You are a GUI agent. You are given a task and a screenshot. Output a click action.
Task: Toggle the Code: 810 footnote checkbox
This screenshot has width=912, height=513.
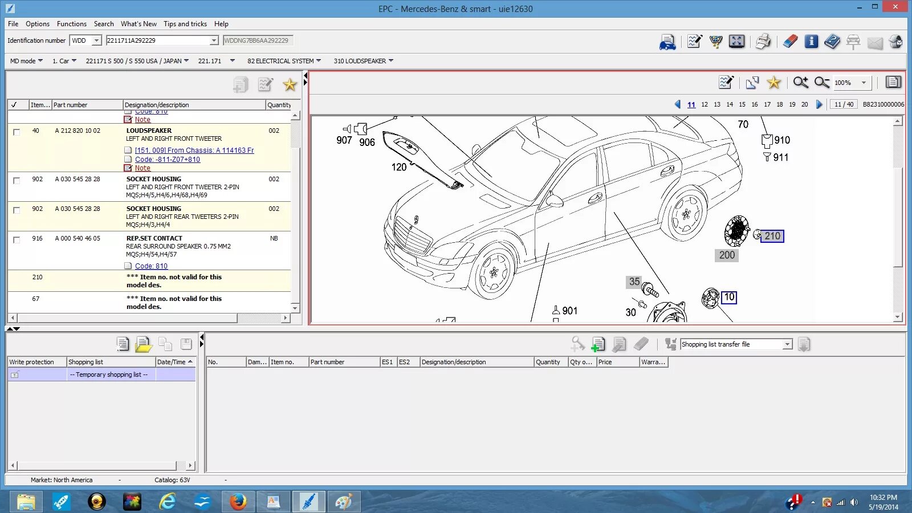pos(128,266)
